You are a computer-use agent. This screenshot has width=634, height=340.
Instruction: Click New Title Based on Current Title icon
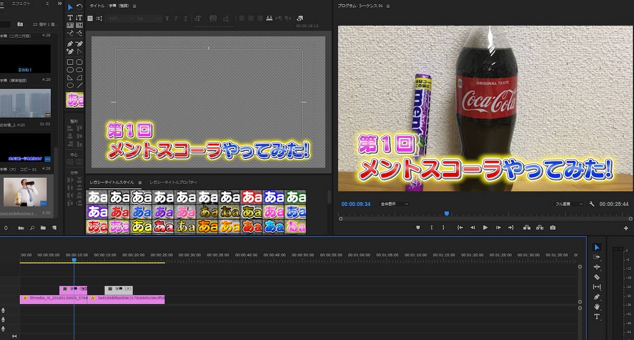click(90, 18)
